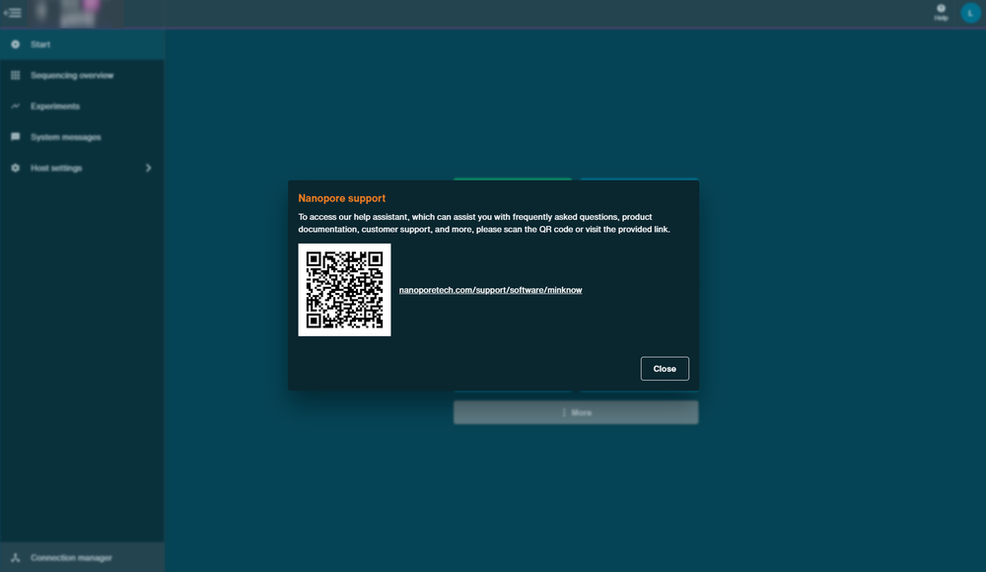Open the Help icon in the top bar

pos(941,13)
